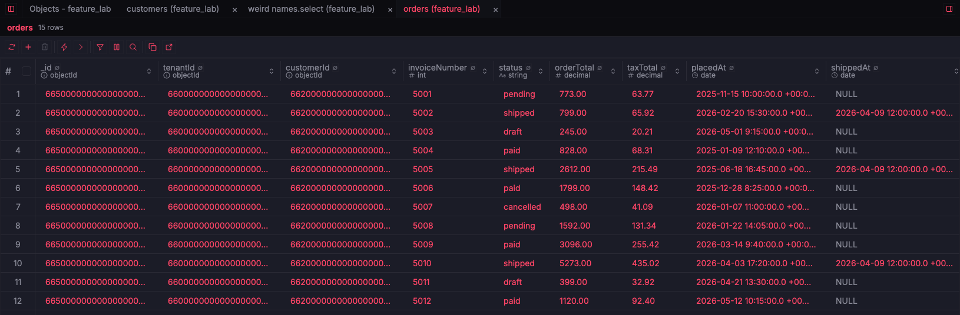
Task: Sort by the placedAt column arrows
Action: (x=817, y=71)
